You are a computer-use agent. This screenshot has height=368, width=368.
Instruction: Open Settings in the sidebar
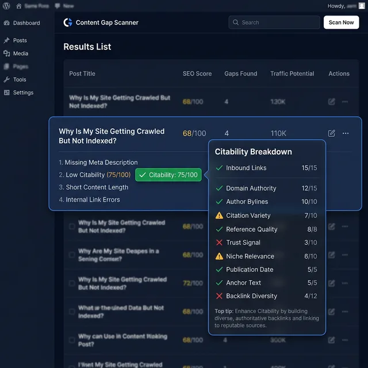pos(18,93)
